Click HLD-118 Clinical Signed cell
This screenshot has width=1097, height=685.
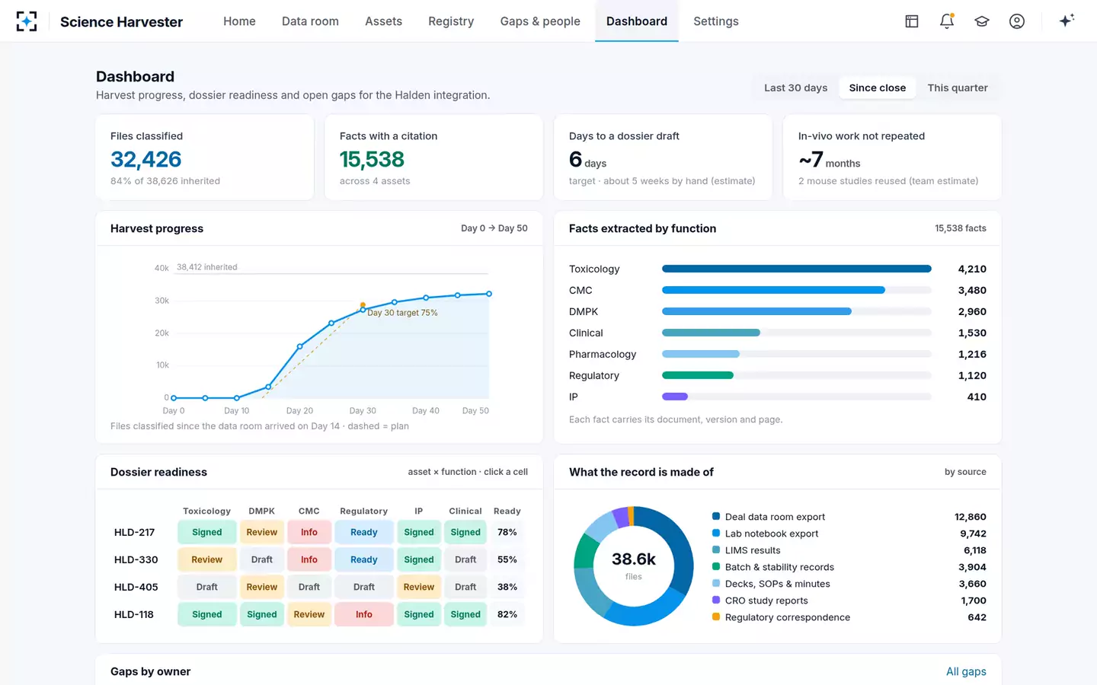tap(465, 614)
